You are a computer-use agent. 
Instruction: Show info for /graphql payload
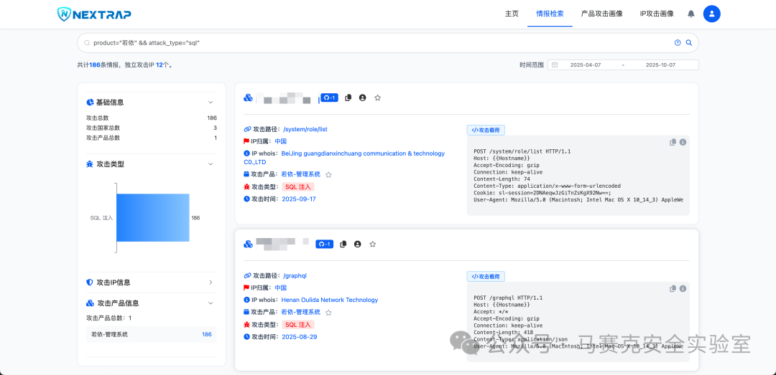[x=683, y=288]
